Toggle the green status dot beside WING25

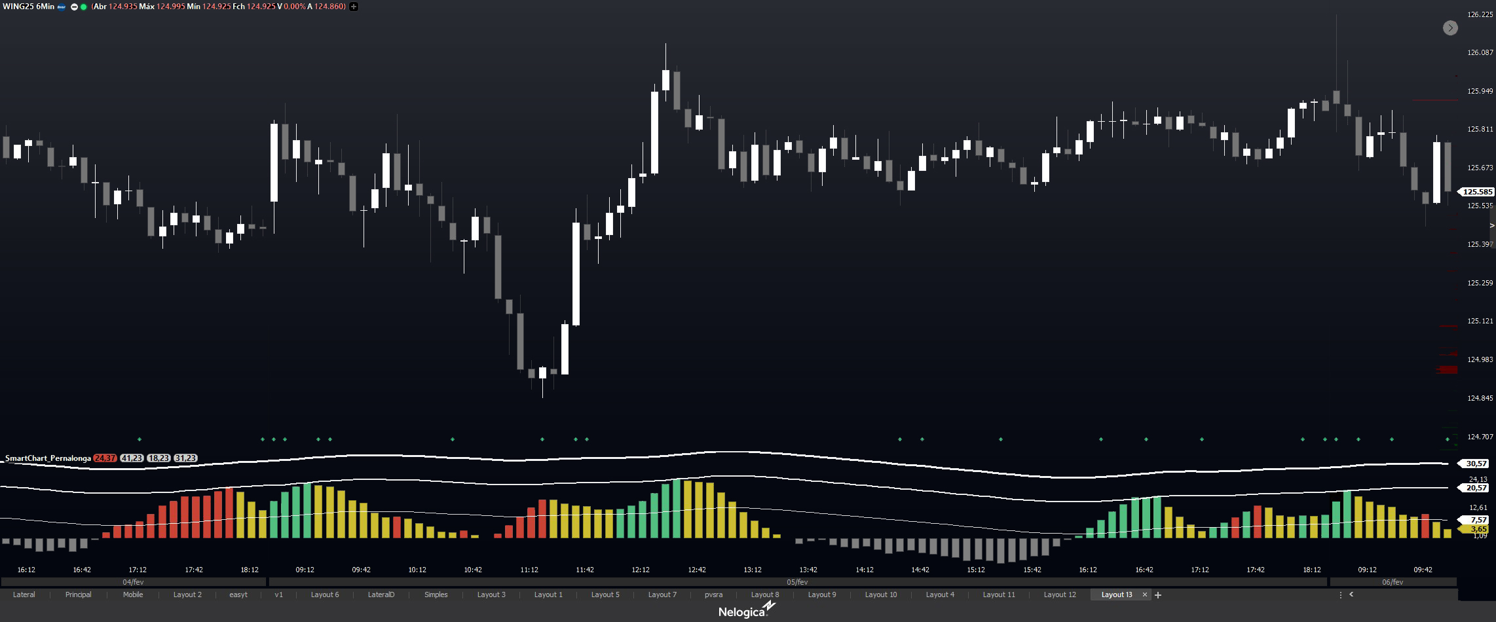coord(83,7)
